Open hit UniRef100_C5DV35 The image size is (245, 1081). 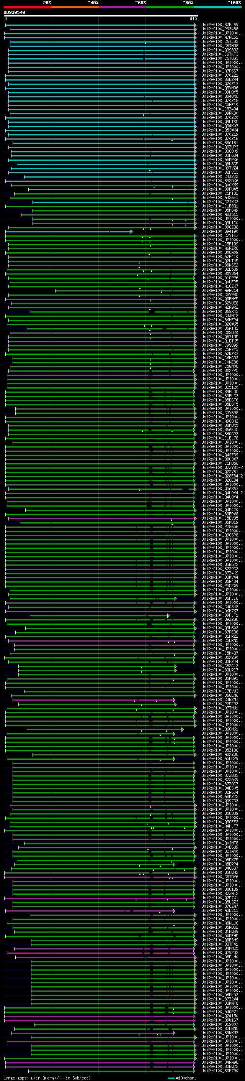(x=219, y=518)
